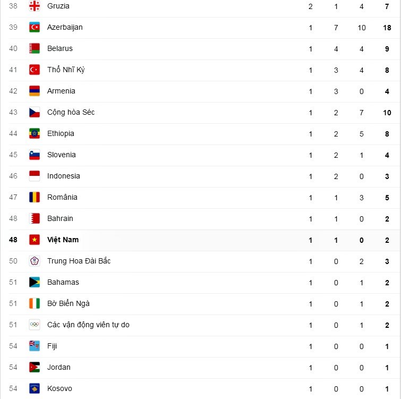The height and width of the screenshot is (399, 401).
Task: Click the Fiji flag icon
Action: tap(35, 346)
